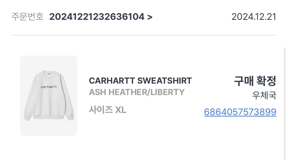Click the 우체국 carrier name
The height and width of the screenshot is (160, 288).
pyautogui.click(x=264, y=96)
